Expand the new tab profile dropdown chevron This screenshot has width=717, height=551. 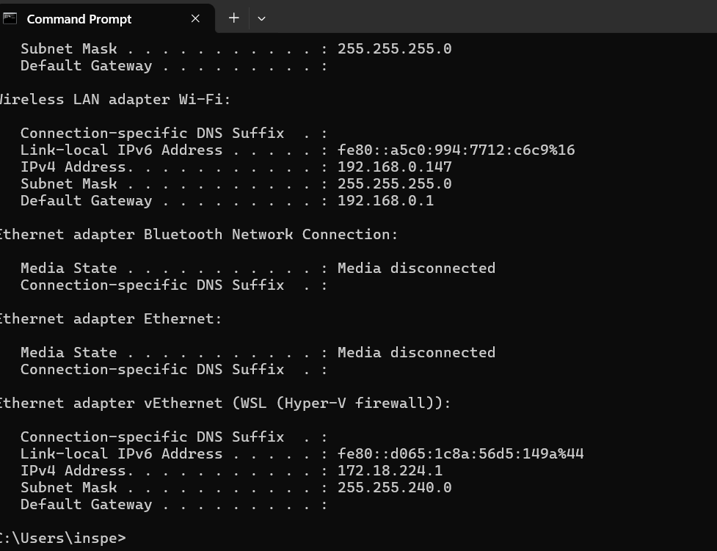[x=261, y=18]
